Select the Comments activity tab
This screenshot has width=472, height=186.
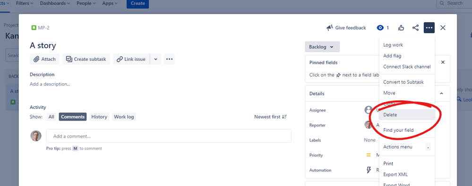(x=73, y=117)
